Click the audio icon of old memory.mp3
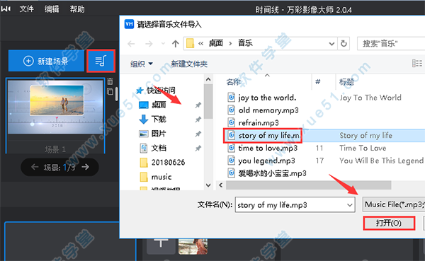This screenshot has width=425, height=261. (231, 110)
